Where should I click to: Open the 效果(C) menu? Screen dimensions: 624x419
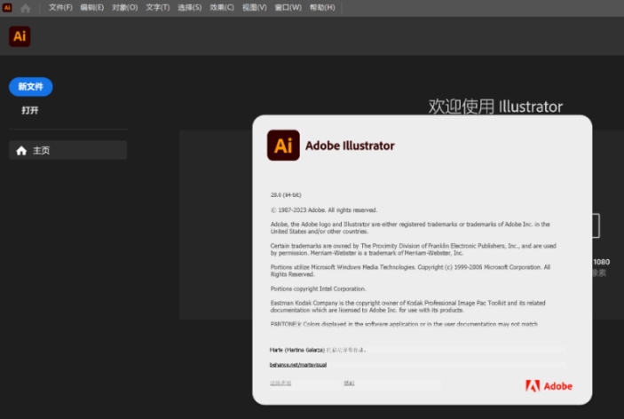[222, 8]
